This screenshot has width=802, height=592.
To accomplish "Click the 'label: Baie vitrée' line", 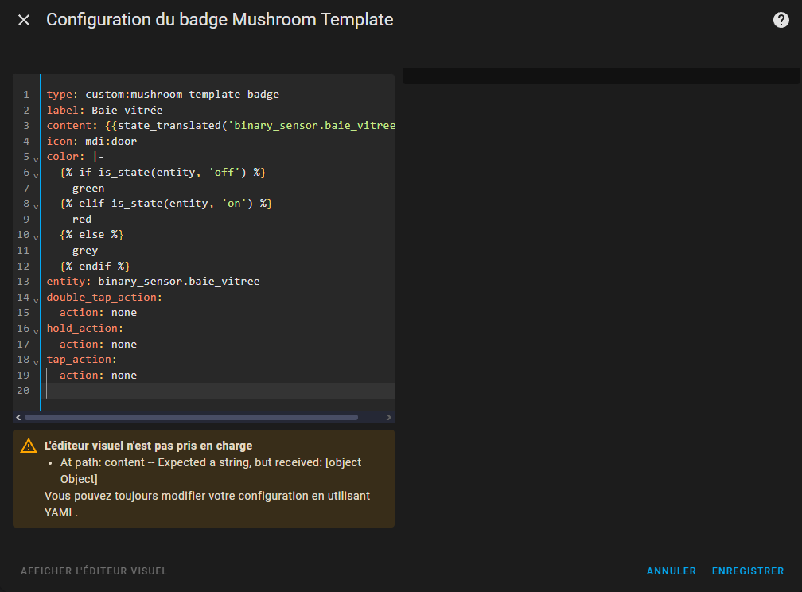I will point(104,110).
